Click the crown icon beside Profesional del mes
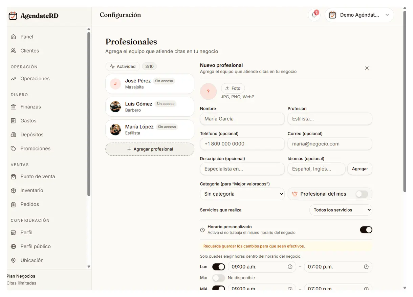 pyautogui.click(x=295, y=194)
